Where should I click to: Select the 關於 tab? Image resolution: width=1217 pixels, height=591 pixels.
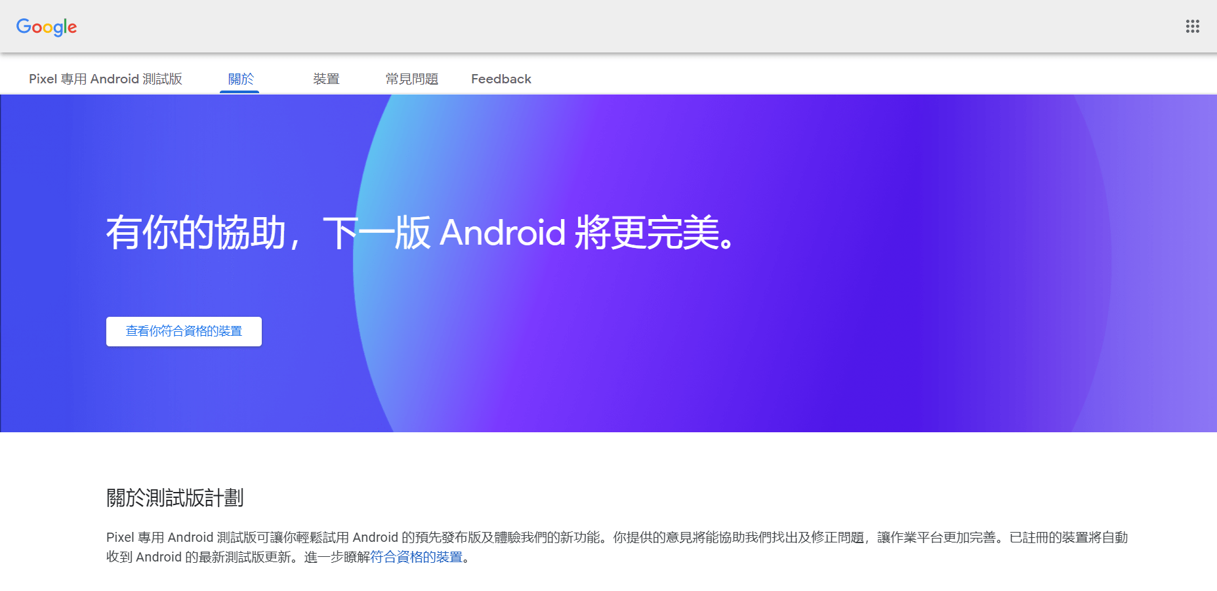coord(240,79)
